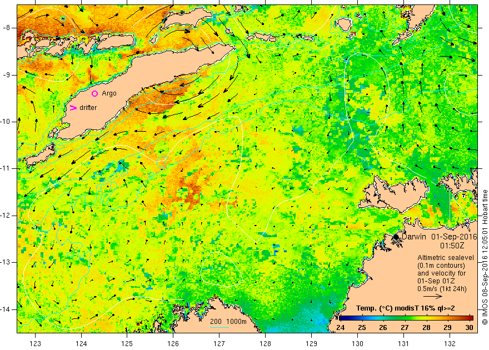Click the '01:50Z' time text
489x350 pixels.
452,246
